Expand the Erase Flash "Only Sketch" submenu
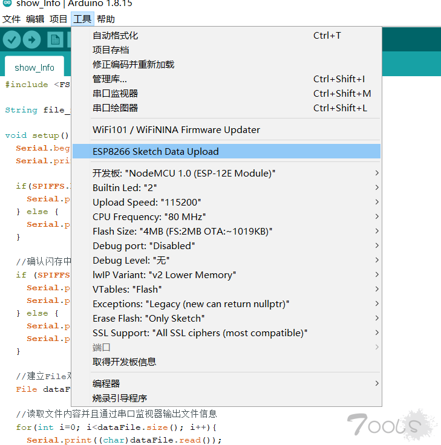 click(x=226, y=318)
